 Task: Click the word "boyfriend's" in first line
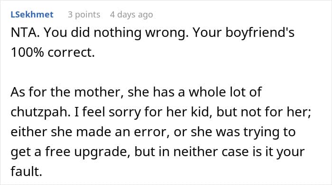[260, 33]
